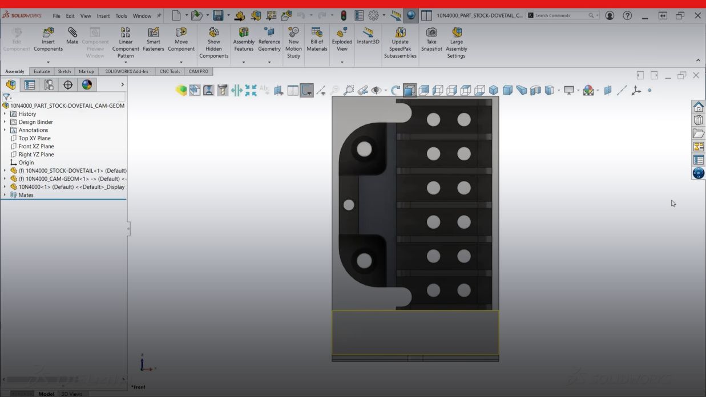The height and width of the screenshot is (397, 706).
Task: Start a New Motion Study
Action: point(293,42)
